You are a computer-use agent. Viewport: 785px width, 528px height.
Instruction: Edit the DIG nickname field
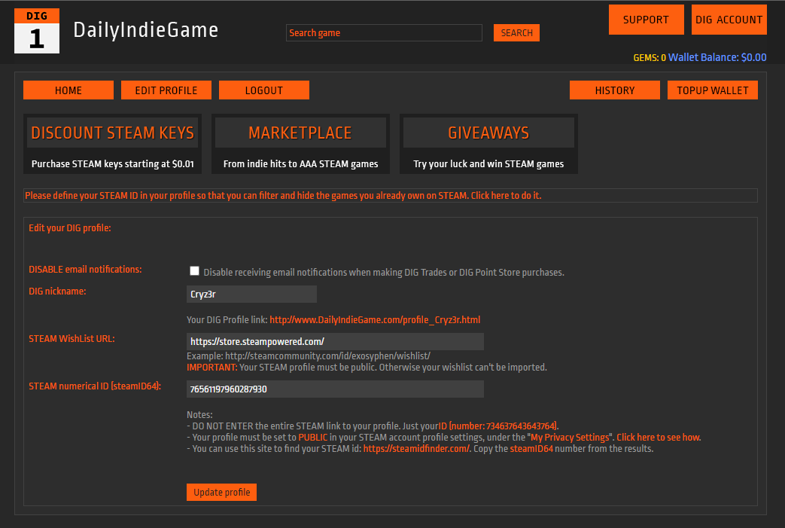[x=251, y=294]
